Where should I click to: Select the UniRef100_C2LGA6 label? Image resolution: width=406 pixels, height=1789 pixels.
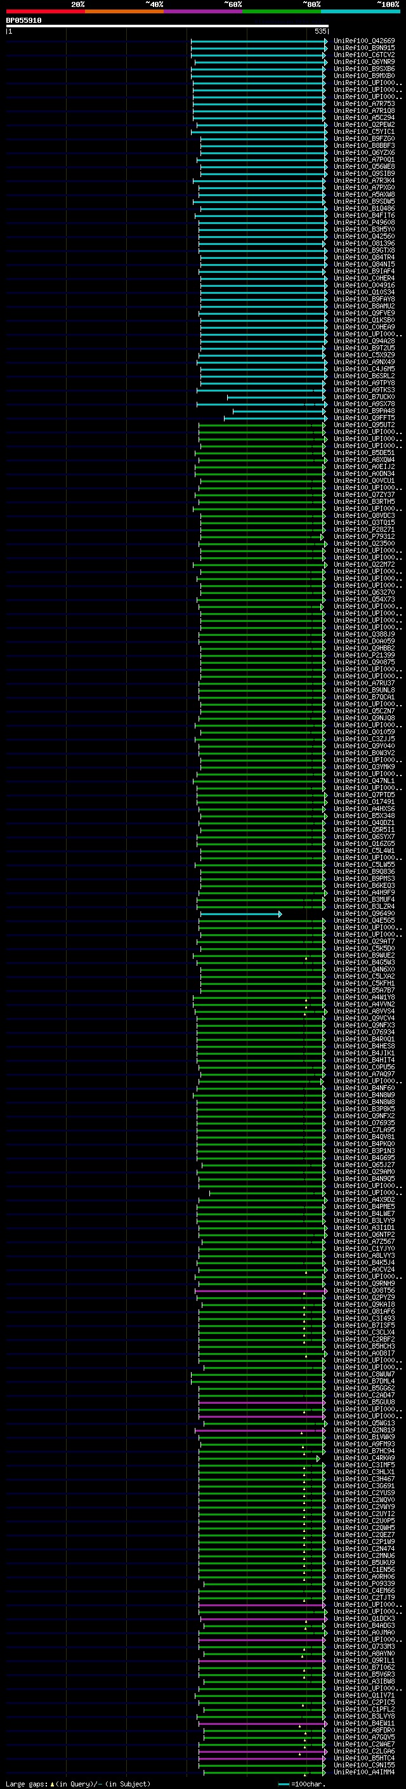pos(363,1752)
